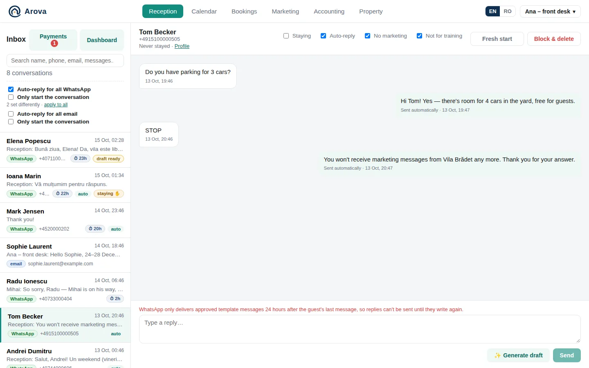This screenshot has width=589, height=368.
Task: Click the auto tag on Tom Becker's row
Action: pyautogui.click(x=116, y=334)
